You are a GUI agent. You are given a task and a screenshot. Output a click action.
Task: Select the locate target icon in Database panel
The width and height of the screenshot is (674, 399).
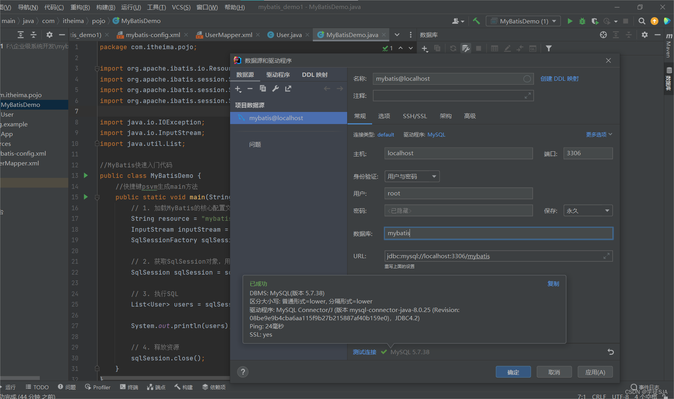pos(603,35)
